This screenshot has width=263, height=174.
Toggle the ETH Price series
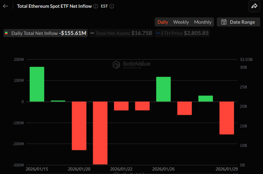(x=182, y=33)
